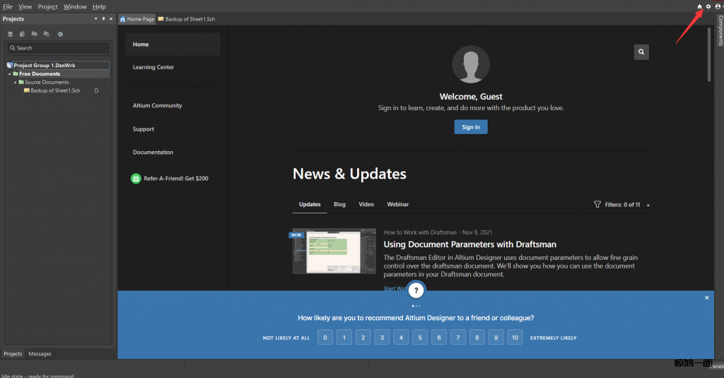Click the Projects panel search field
Image resolution: width=724 pixels, height=378 pixels.
pyautogui.click(x=58, y=48)
